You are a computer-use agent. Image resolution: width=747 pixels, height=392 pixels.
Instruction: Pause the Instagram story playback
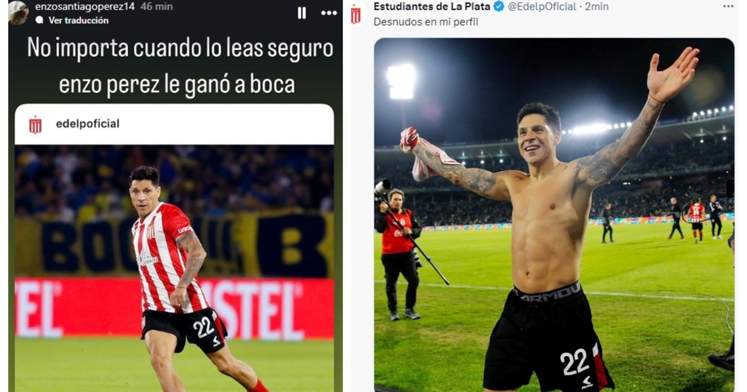point(302,13)
